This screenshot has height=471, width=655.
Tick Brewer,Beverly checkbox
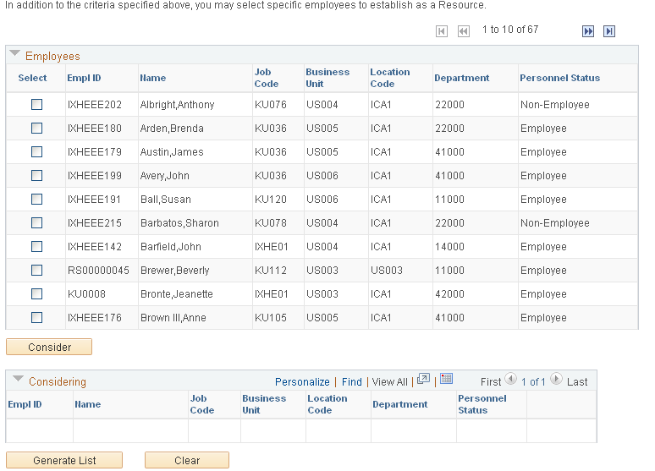[36, 270]
